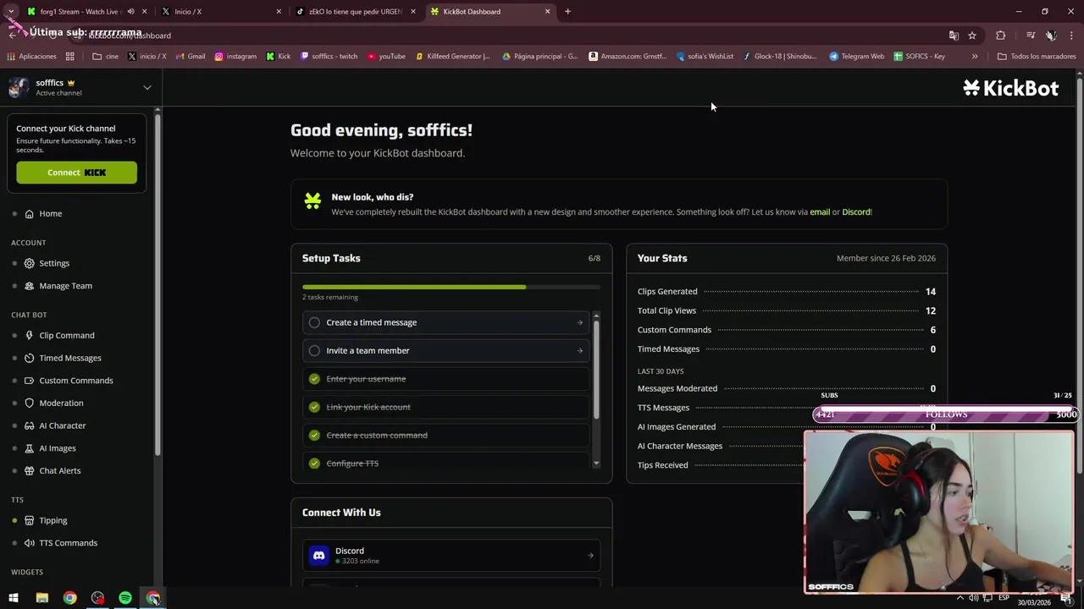Open the Settings gear page
1084x609 pixels.
point(53,263)
